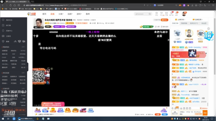
Task: Click the user avatar in header
Action: (x=184, y=14)
